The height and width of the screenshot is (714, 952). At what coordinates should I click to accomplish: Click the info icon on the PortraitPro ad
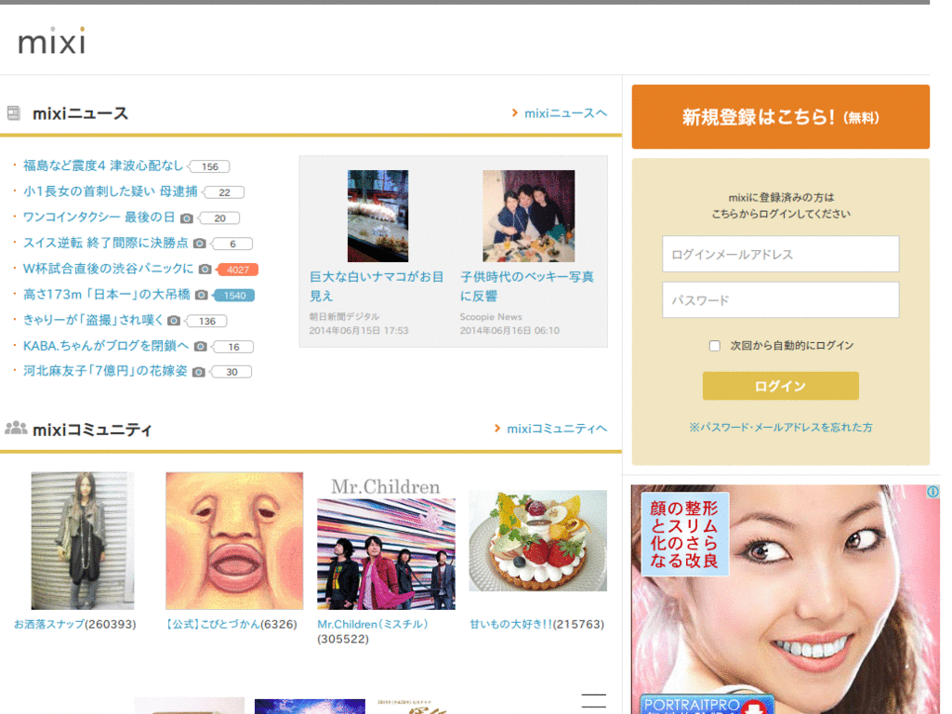(932, 489)
